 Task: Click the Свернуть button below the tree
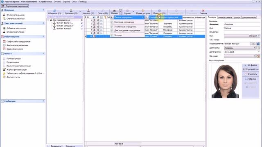[69, 146]
